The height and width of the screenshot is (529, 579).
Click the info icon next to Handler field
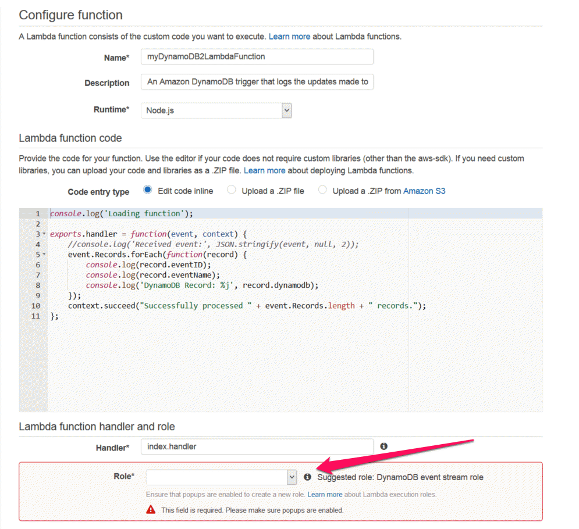pos(383,446)
